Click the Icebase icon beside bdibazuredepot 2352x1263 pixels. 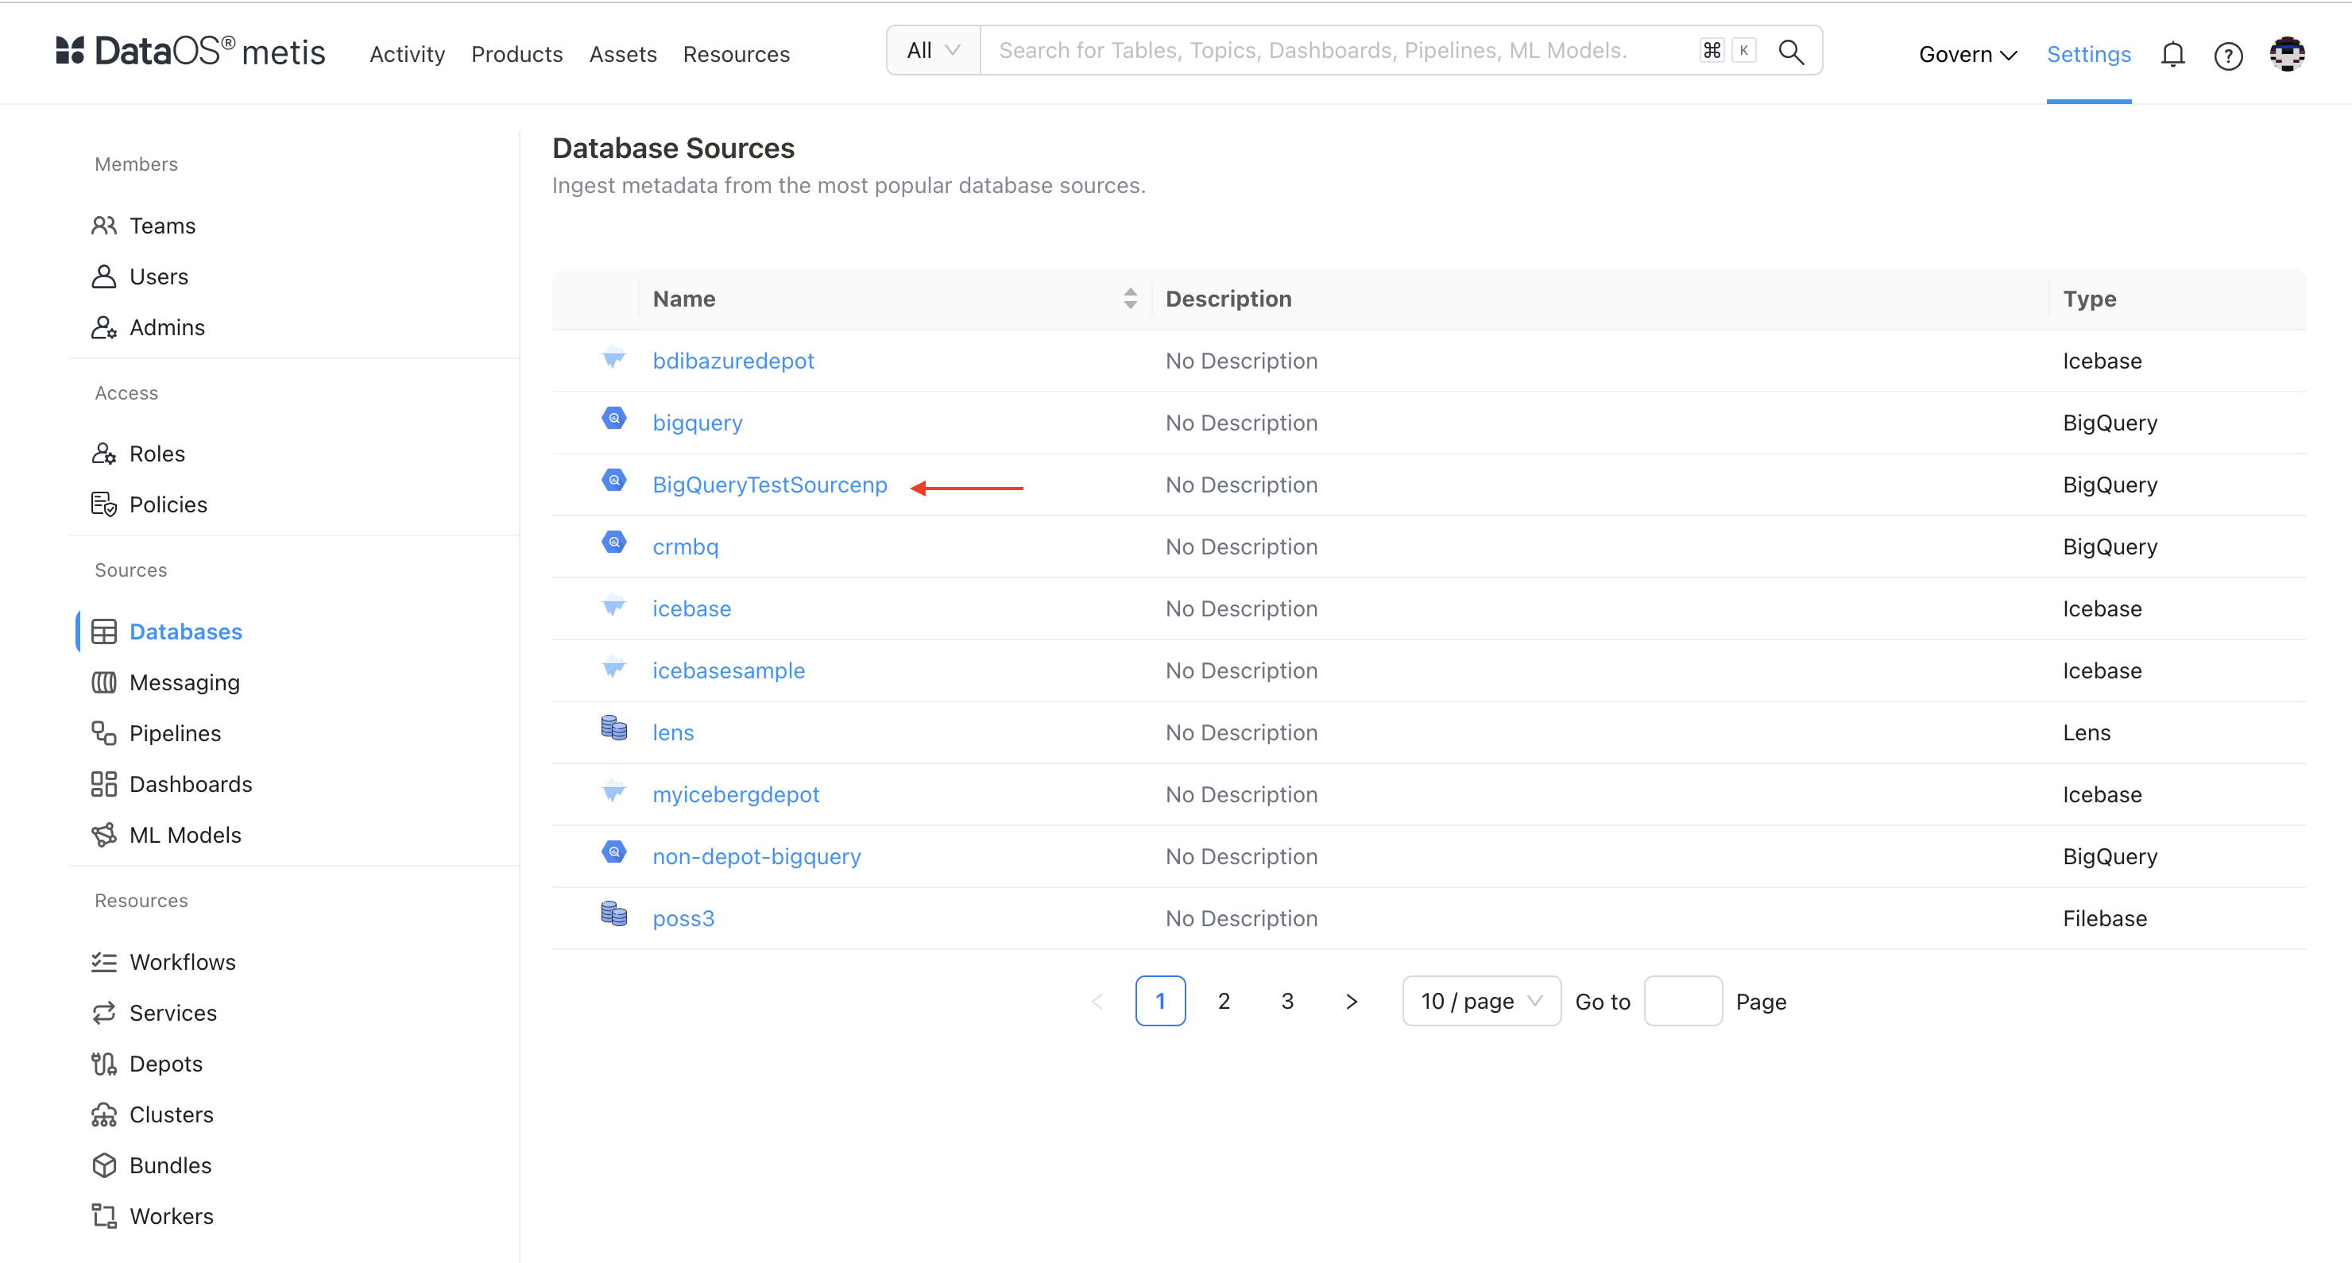click(613, 357)
